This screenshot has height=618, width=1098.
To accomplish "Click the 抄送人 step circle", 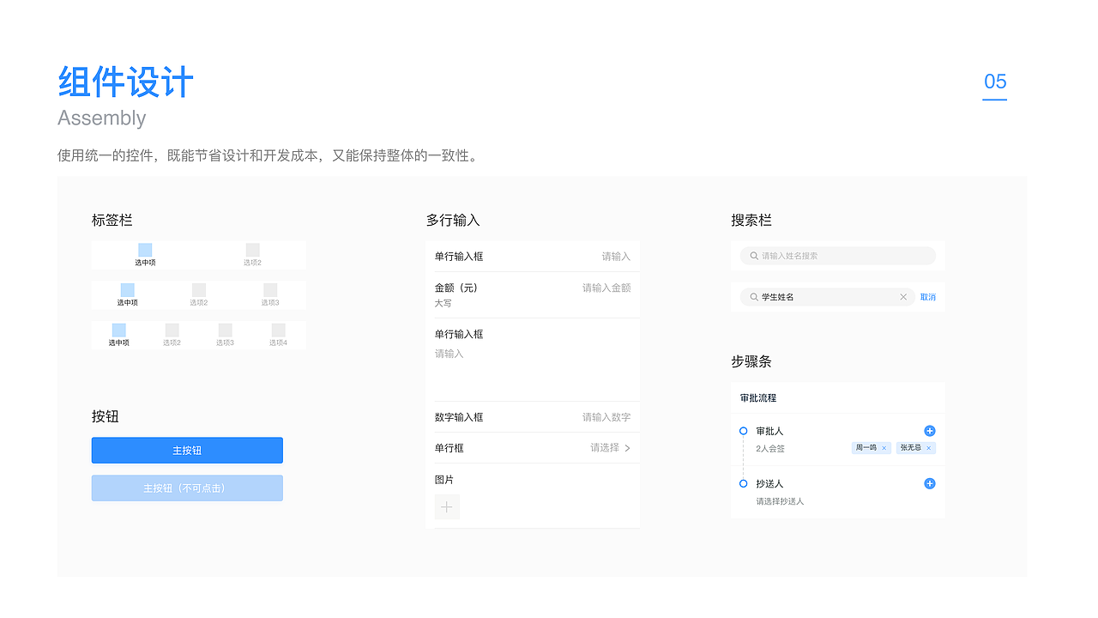I will pos(743,483).
